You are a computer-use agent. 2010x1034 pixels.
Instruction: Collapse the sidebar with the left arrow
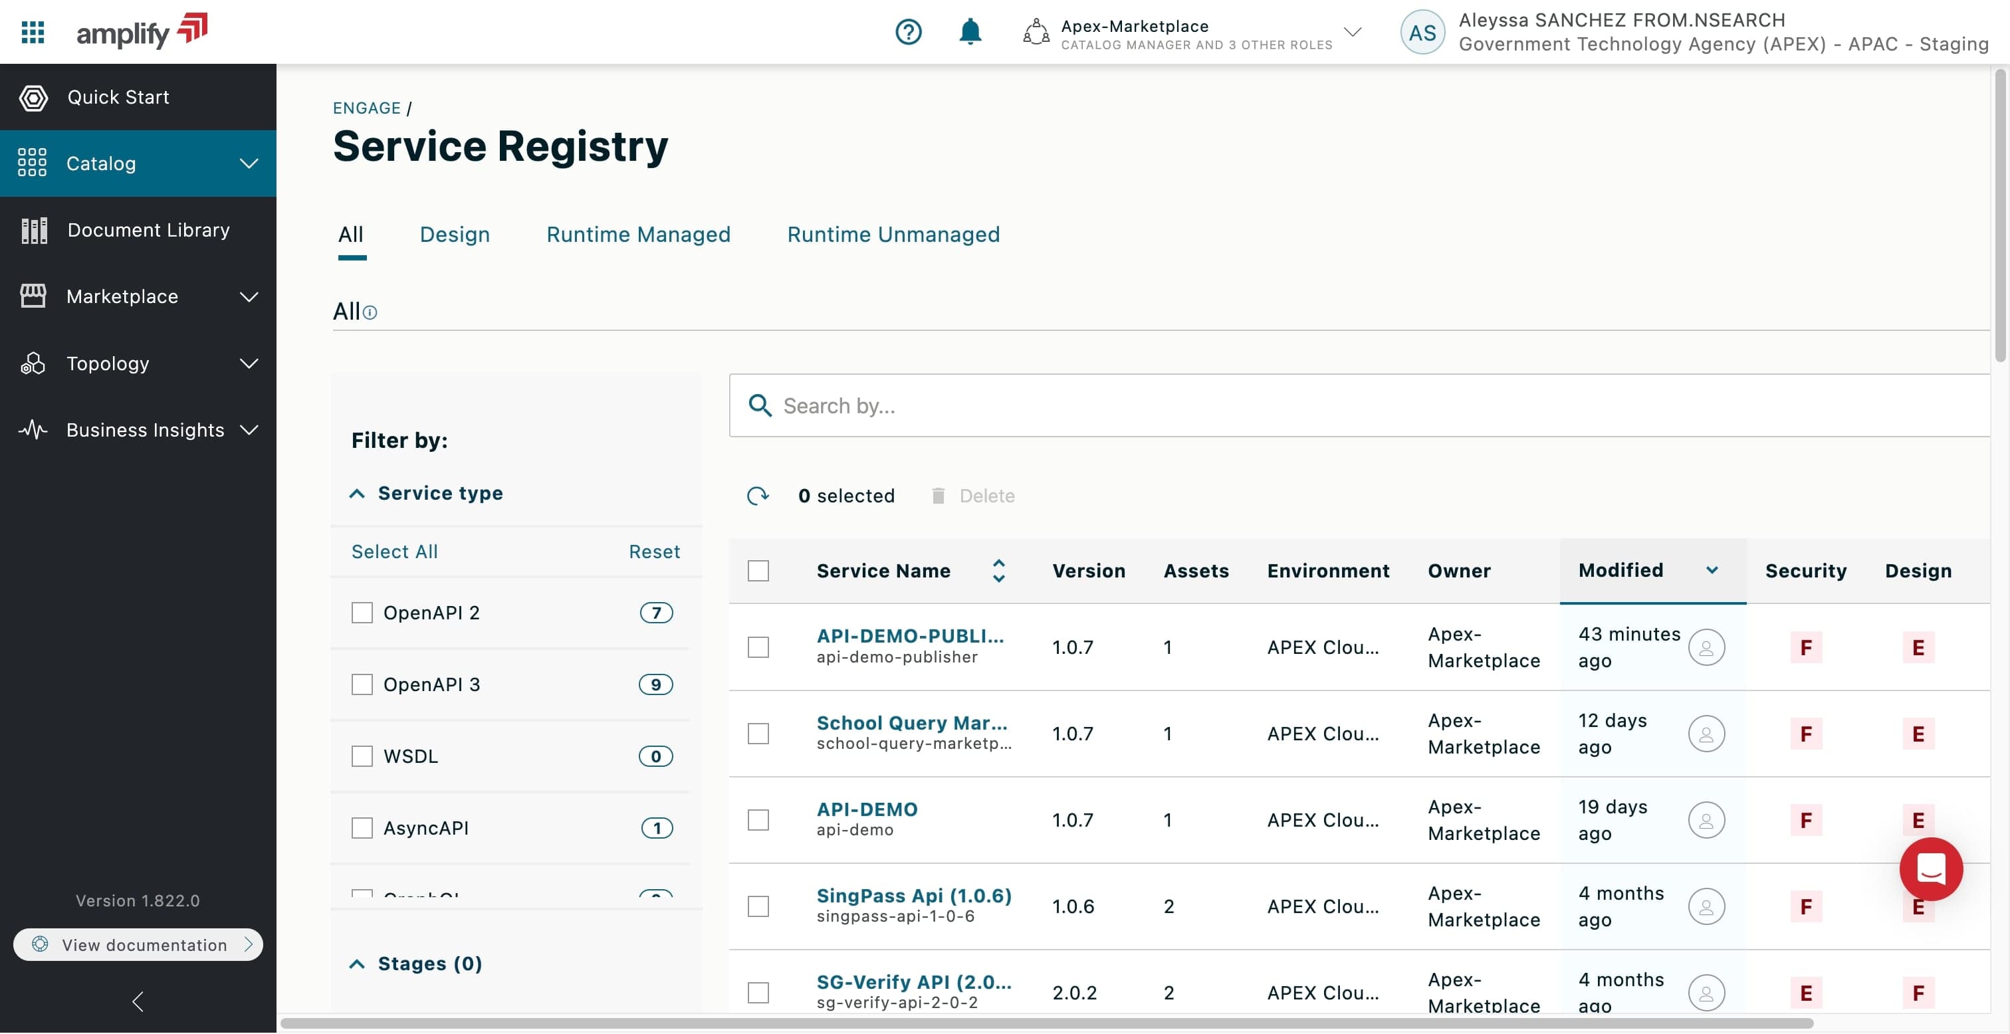tap(138, 1001)
